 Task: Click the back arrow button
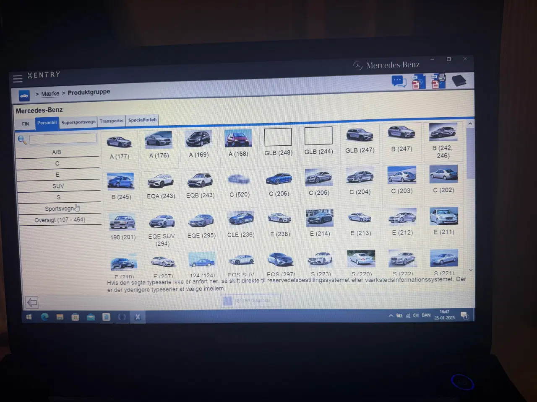32,302
